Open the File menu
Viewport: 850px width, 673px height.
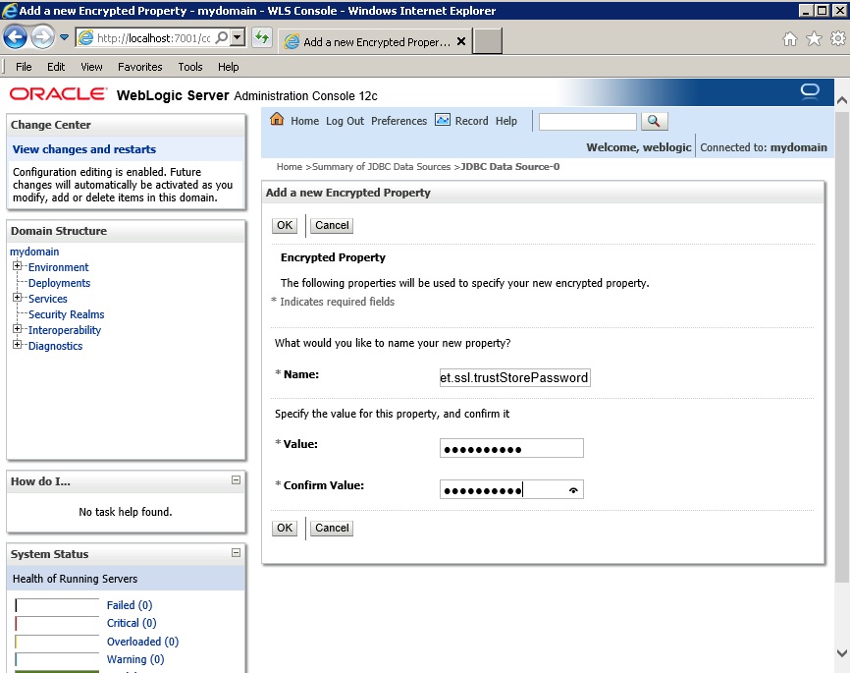pyautogui.click(x=24, y=67)
